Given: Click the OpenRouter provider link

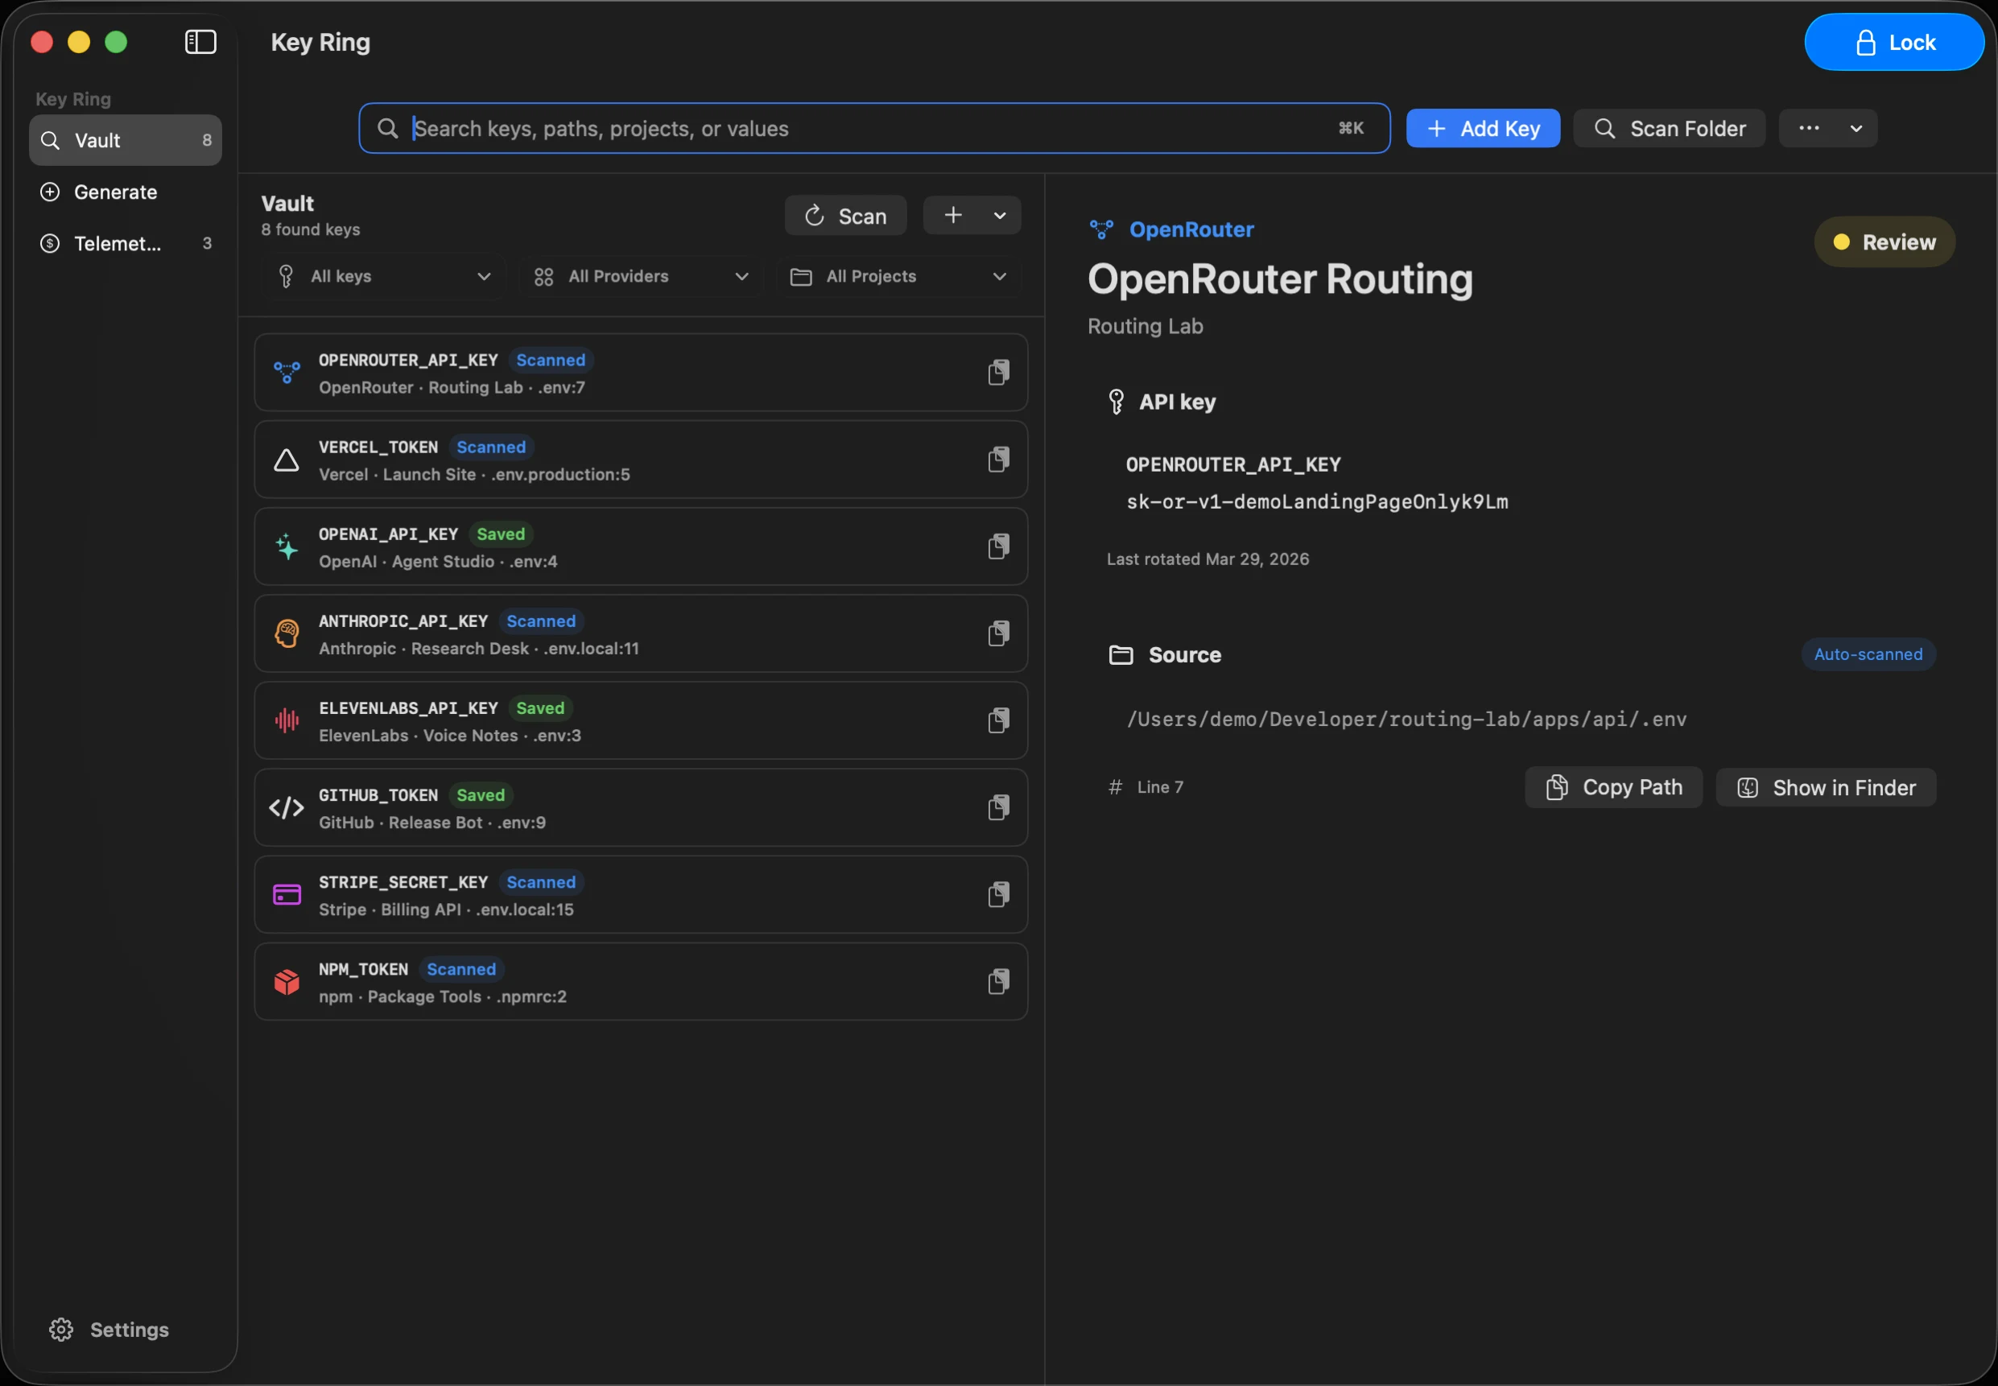Looking at the screenshot, I should (1191, 229).
